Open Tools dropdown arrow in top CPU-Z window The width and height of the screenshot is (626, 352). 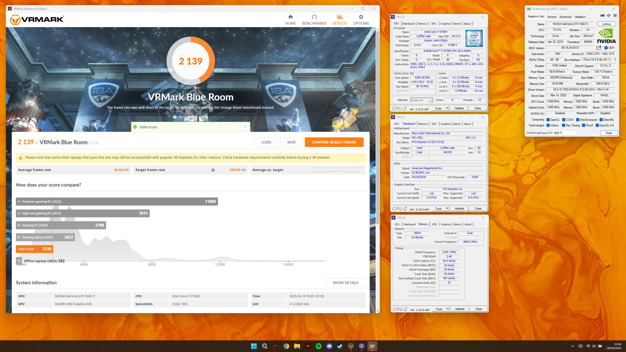click(447, 108)
